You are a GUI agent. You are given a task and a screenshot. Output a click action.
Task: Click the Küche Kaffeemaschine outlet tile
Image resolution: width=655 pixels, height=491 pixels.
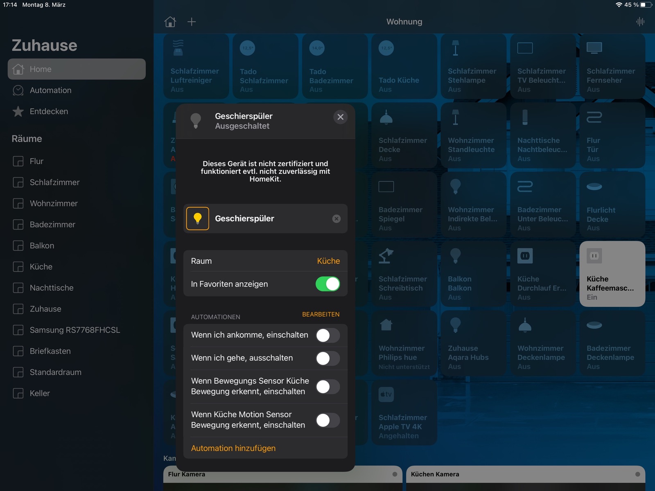coord(612,274)
